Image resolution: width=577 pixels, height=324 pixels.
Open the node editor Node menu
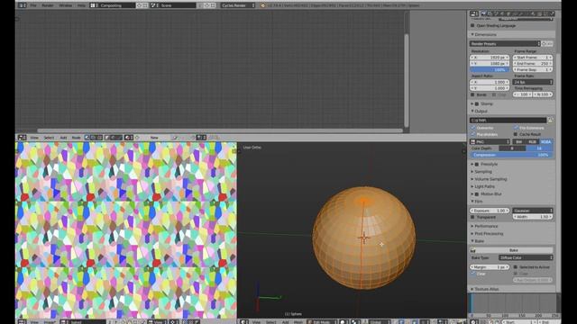(76, 138)
